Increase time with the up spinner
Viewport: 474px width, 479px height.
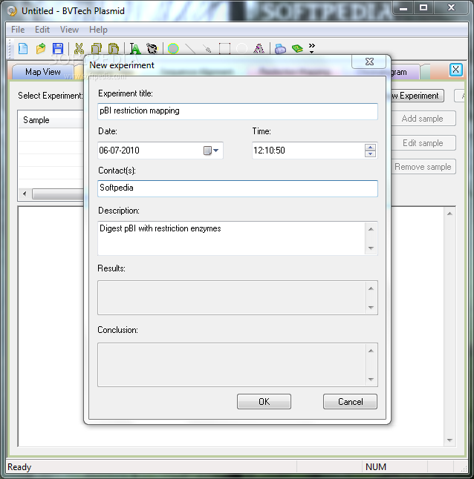coord(370,148)
